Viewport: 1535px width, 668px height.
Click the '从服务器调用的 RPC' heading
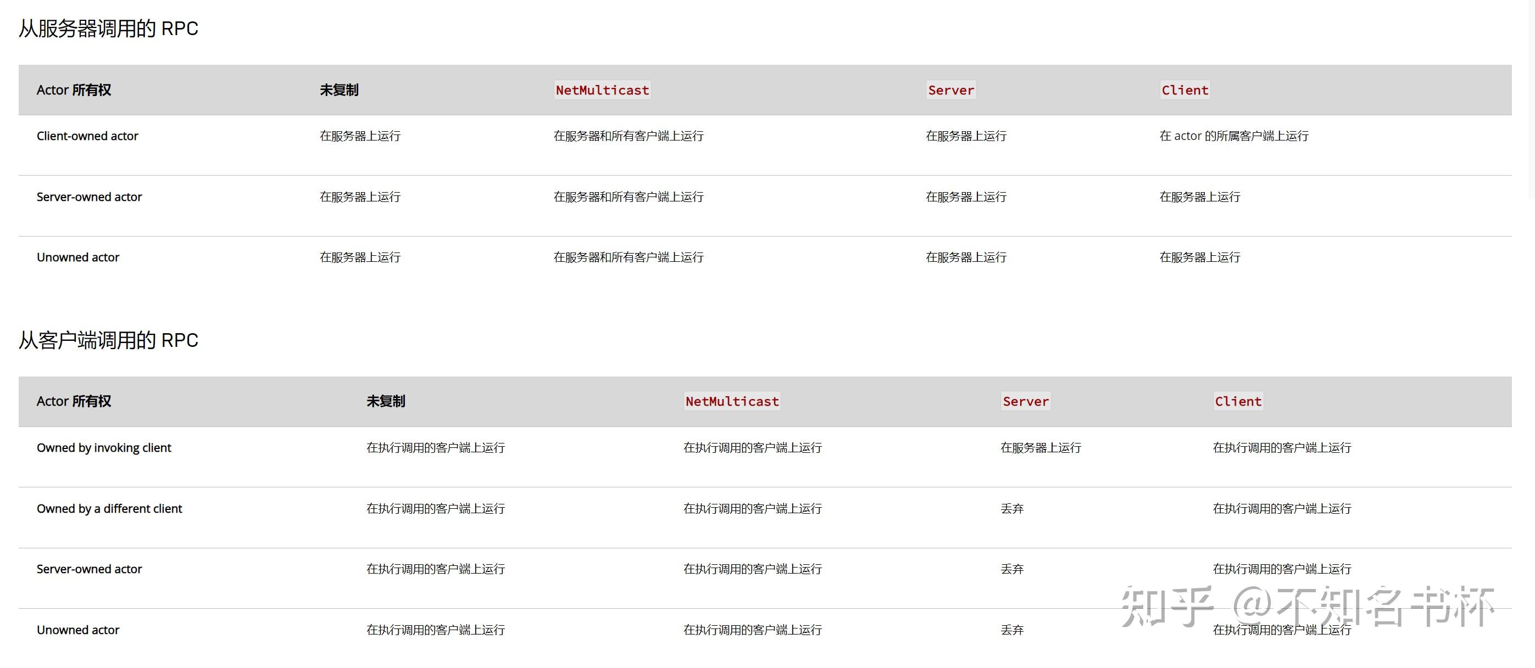[x=108, y=29]
